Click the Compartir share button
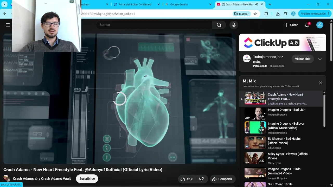The height and width of the screenshot is (187, 333). [x=222, y=179]
